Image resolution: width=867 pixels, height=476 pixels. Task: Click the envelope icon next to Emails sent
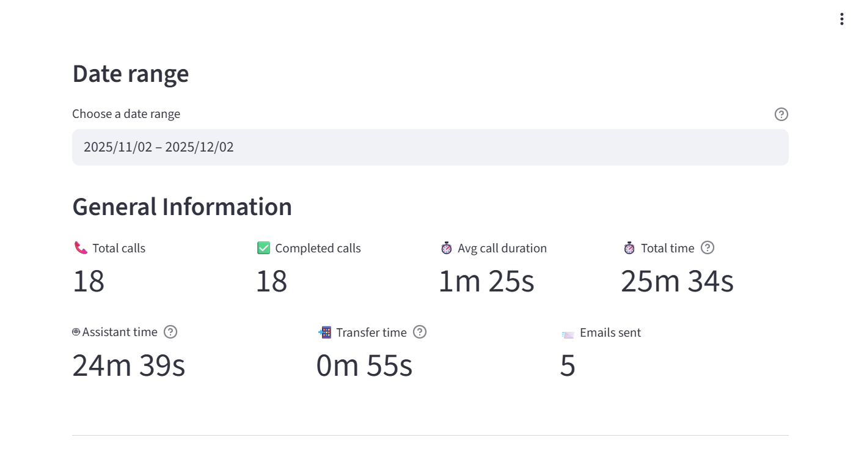(567, 334)
